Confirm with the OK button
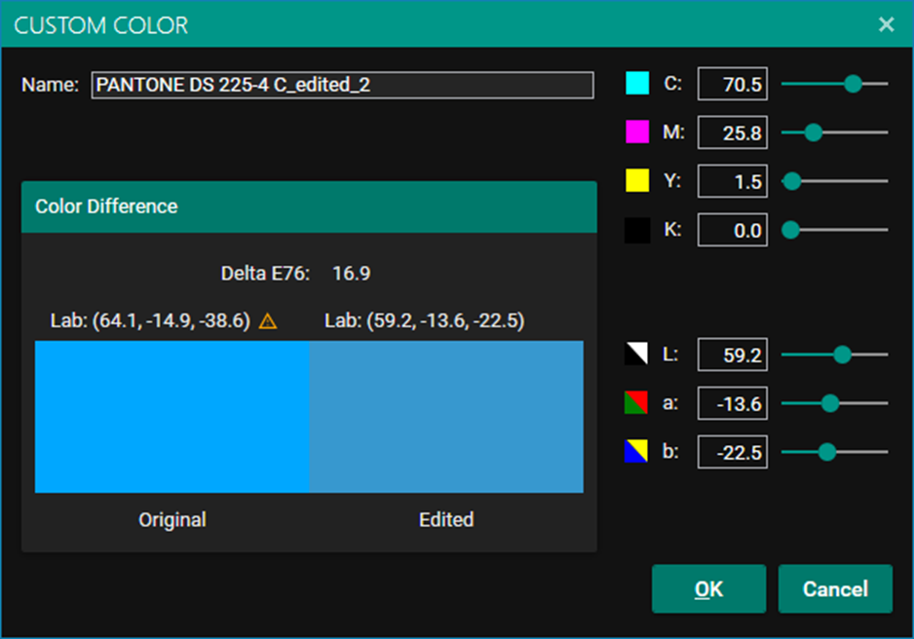Viewport: 914px width, 639px height. pyautogui.click(x=708, y=589)
